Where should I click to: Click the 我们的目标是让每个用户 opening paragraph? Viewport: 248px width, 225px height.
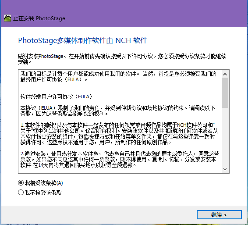click(x=118, y=77)
